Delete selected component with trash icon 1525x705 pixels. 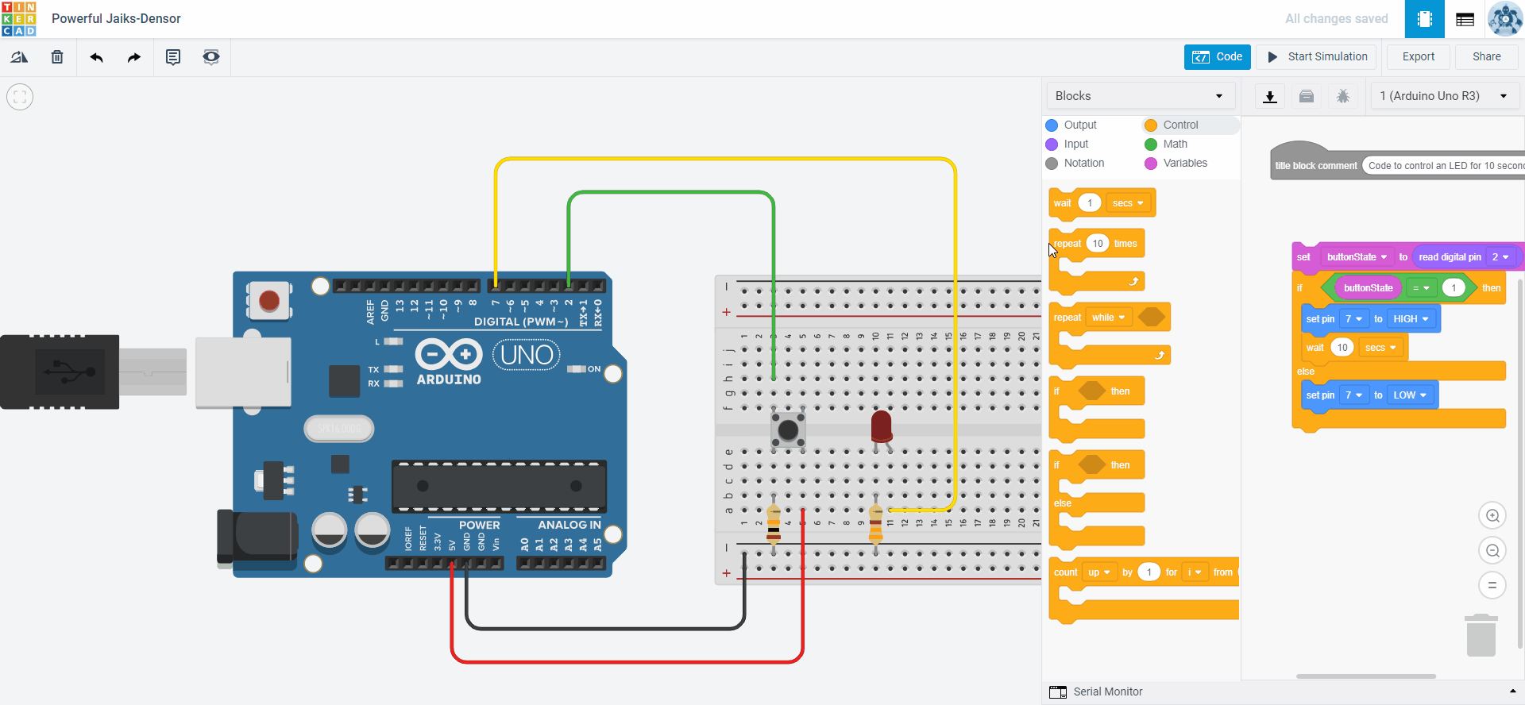(57, 57)
